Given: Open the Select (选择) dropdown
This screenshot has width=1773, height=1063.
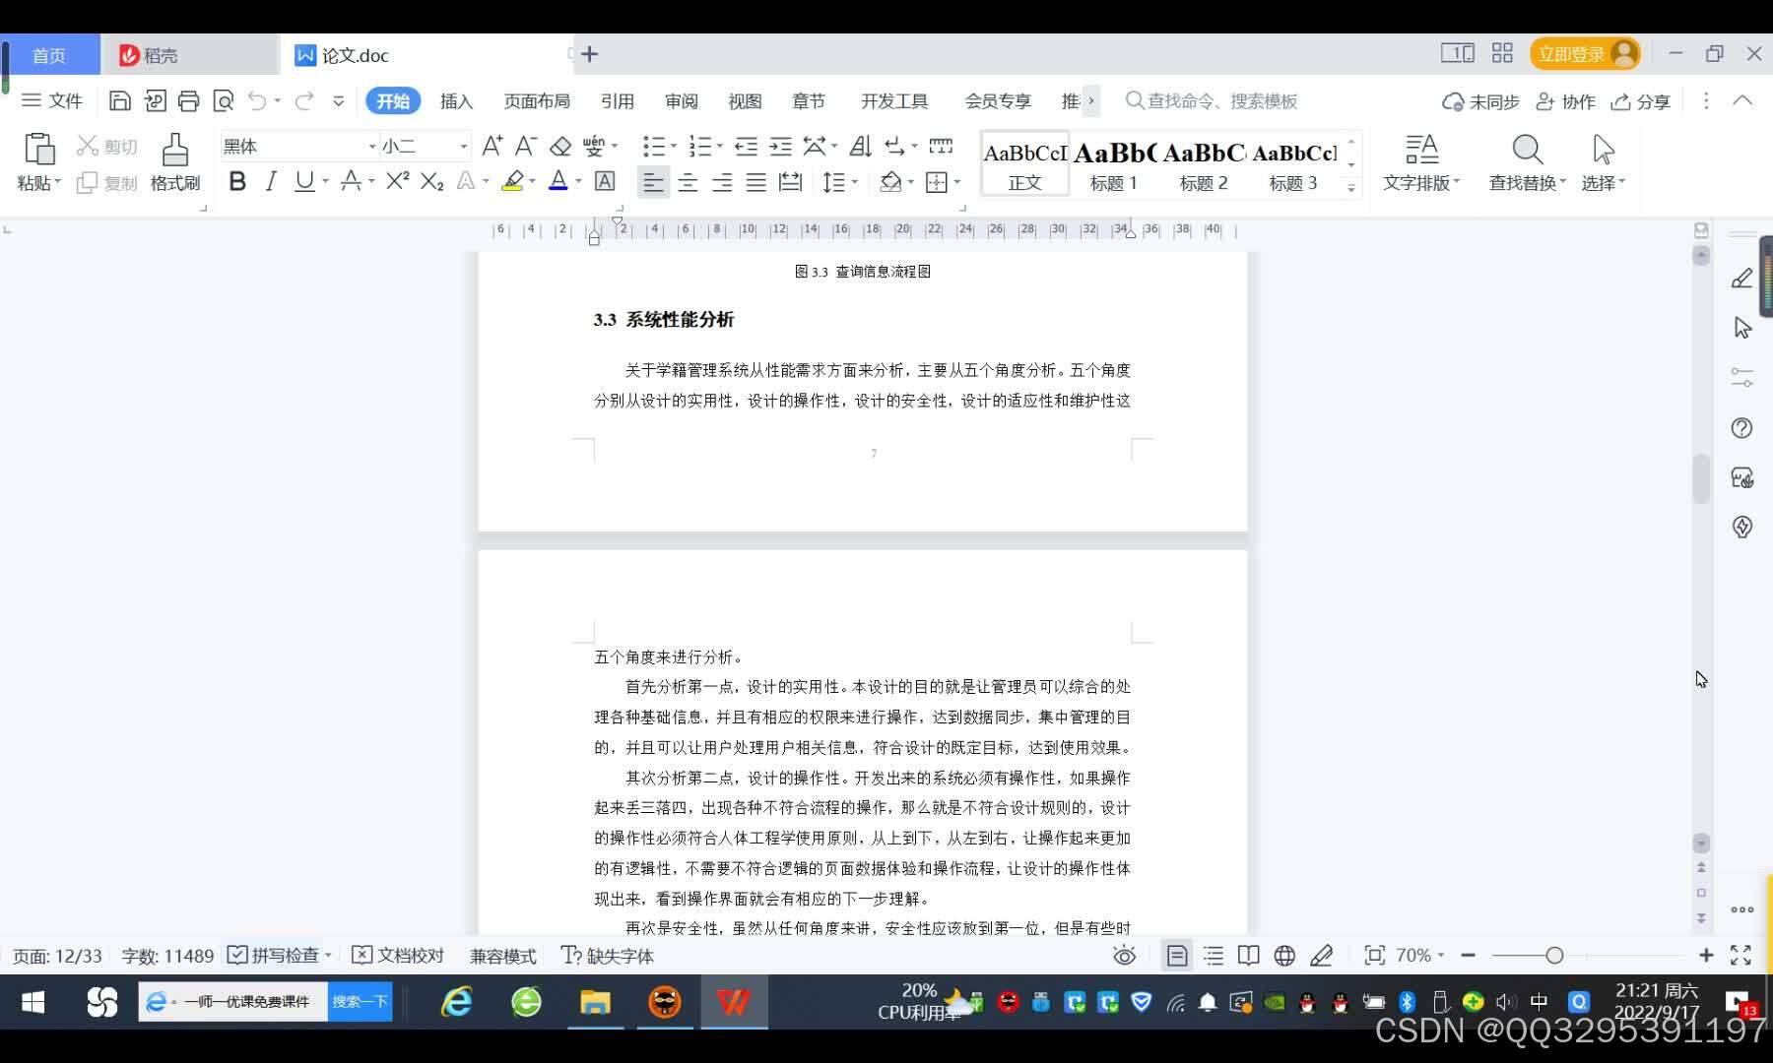Looking at the screenshot, I should 1604,183.
